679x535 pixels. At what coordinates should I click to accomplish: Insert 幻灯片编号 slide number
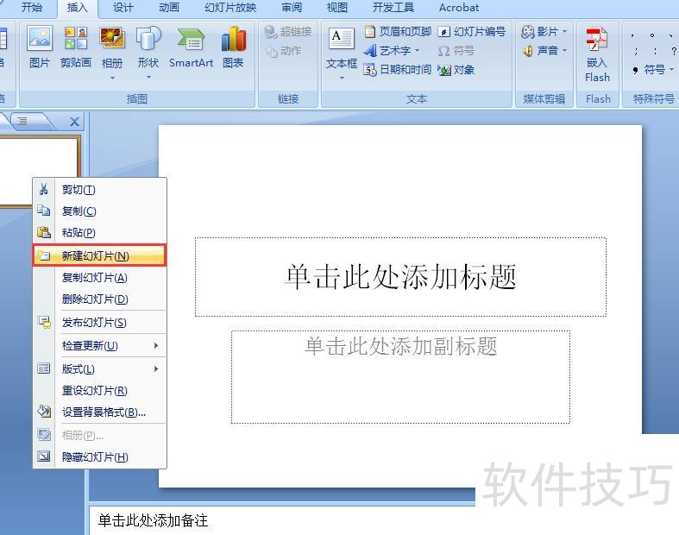(472, 32)
